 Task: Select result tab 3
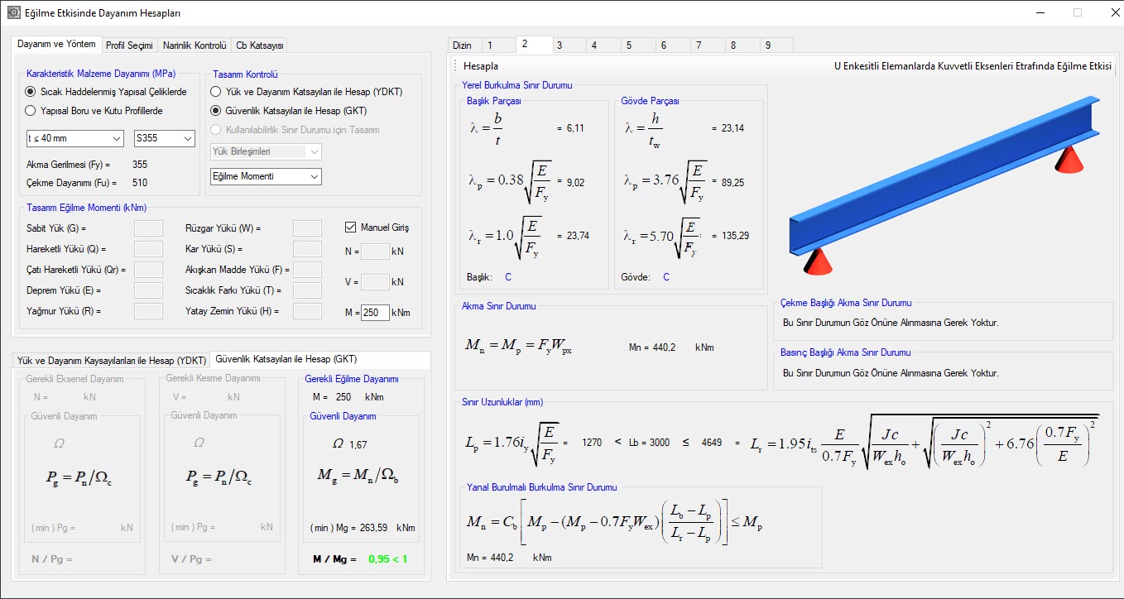[568, 46]
